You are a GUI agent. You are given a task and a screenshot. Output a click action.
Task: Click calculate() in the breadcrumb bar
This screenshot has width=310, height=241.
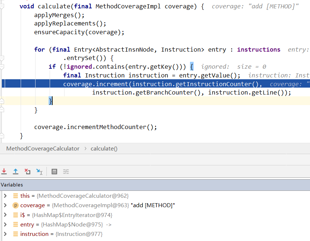pyautogui.click(x=104, y=149)
